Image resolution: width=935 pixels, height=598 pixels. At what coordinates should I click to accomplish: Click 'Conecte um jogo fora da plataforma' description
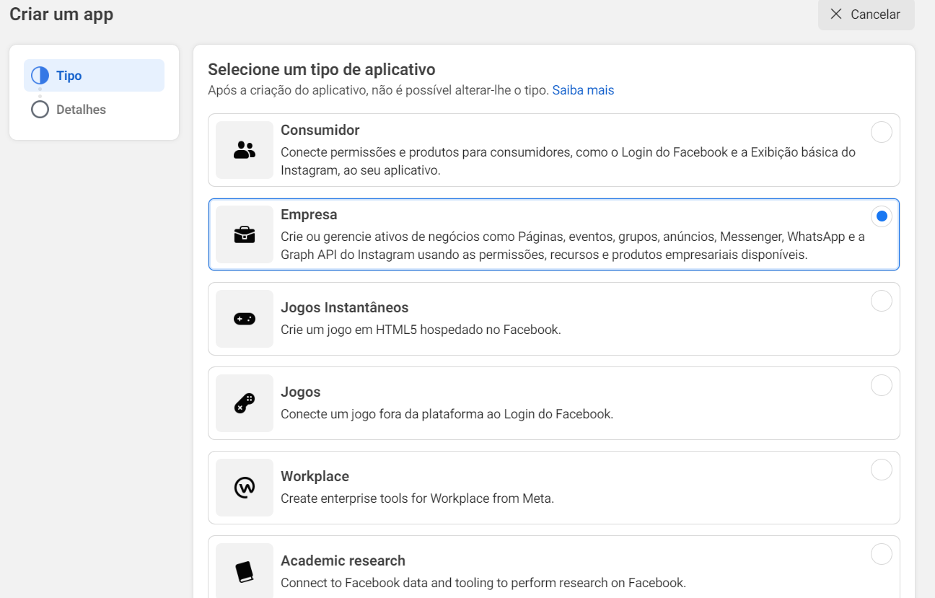pyautogui.click(x=447, y=414)
